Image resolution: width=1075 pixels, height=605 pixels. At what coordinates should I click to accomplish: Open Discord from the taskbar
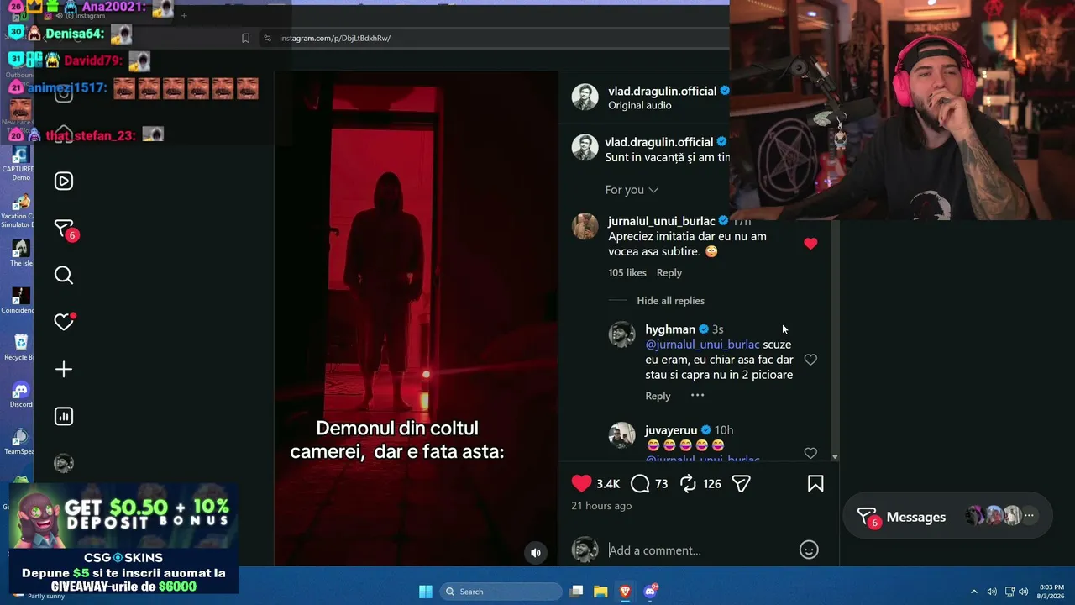pyautogui.click(x=650, y=592)
